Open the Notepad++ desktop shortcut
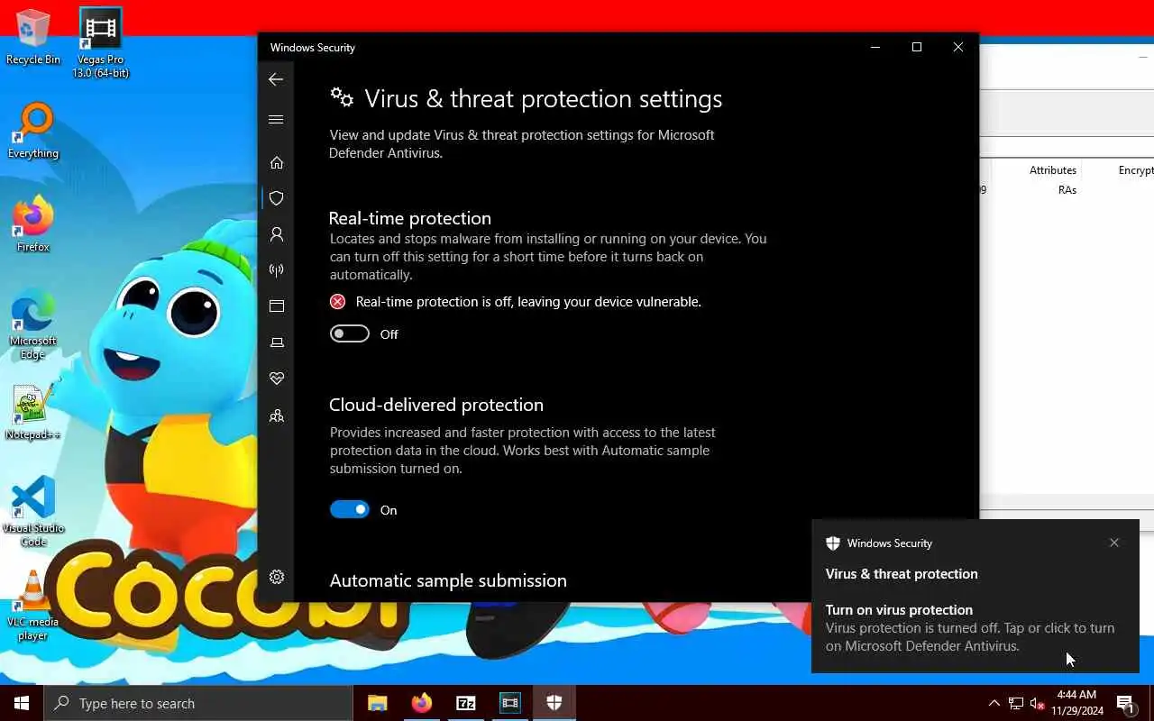 pos(33,412)
